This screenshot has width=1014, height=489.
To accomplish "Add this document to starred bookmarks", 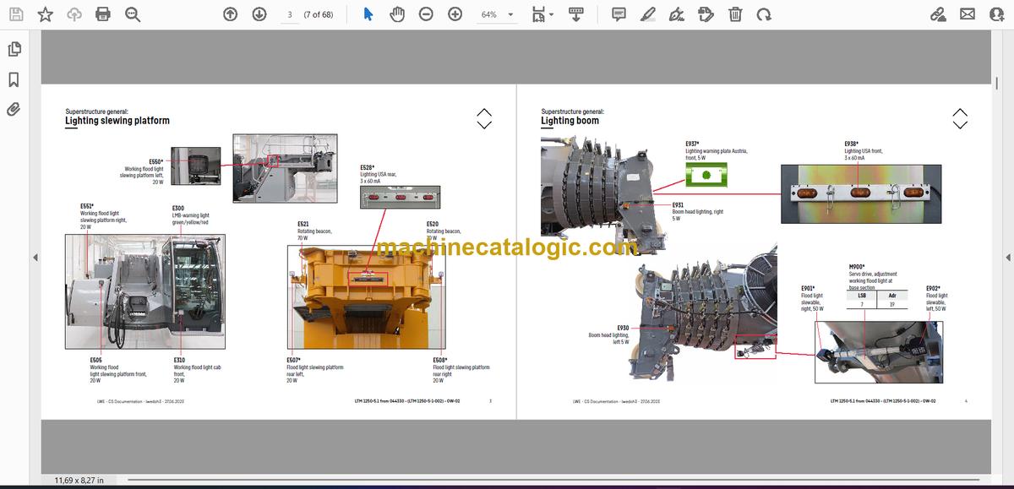I will [x=45, y=14].
